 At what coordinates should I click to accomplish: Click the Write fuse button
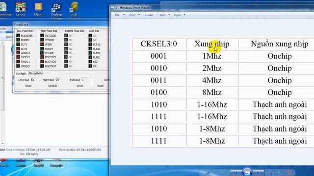[x=79, y=86]
